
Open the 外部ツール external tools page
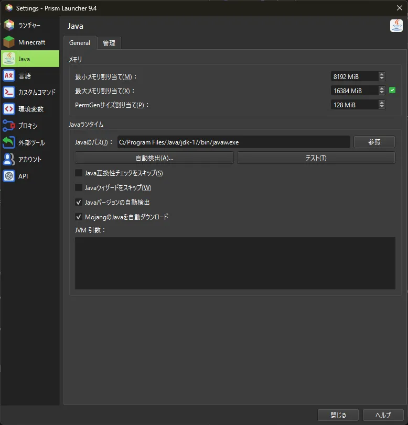point(30,142)
